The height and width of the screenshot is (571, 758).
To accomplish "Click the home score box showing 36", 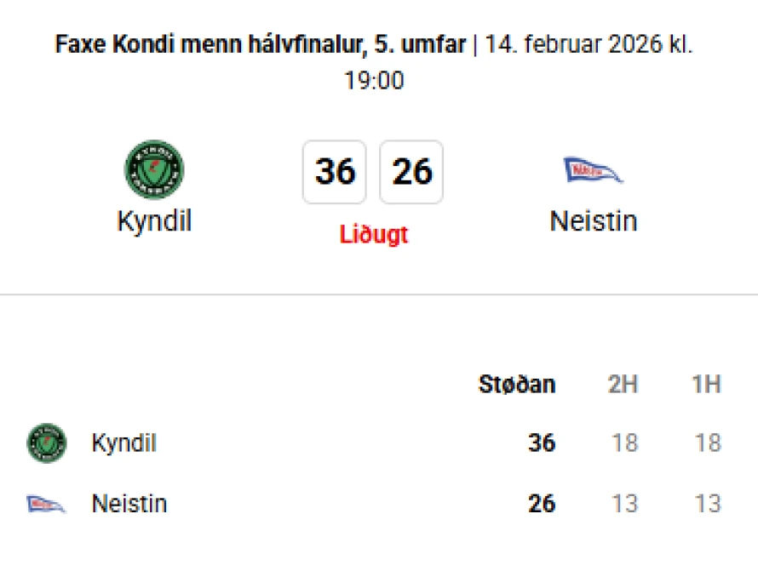I will click(335, 172).
